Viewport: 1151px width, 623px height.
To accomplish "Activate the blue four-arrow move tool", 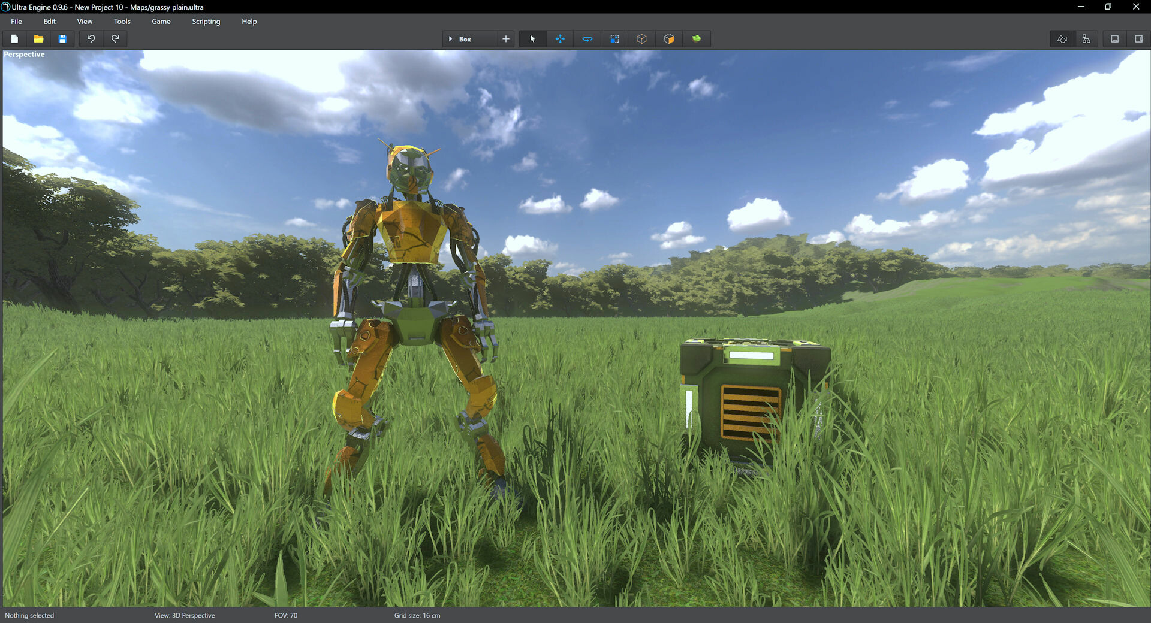I will click(x=560, y=39).
